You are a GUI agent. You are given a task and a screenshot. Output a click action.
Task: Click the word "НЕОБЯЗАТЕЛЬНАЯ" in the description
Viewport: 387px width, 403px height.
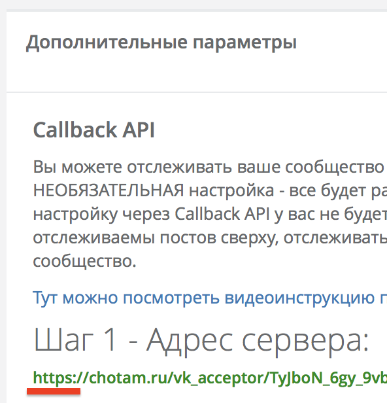tap(109, 190)
